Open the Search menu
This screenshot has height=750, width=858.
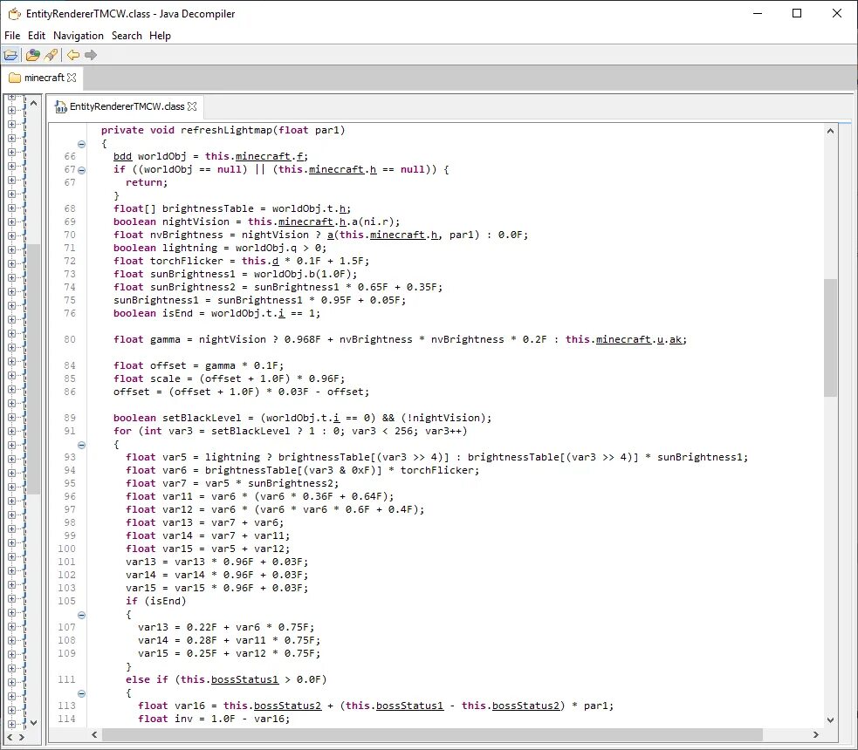pyautogui.click(x=127, y=36)
